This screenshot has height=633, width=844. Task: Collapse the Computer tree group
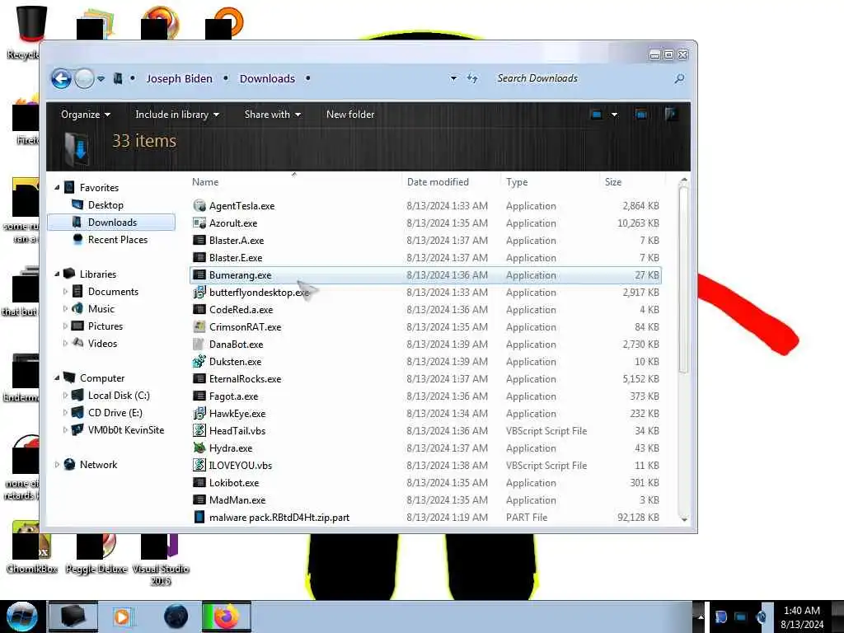(x=57, y=377)
